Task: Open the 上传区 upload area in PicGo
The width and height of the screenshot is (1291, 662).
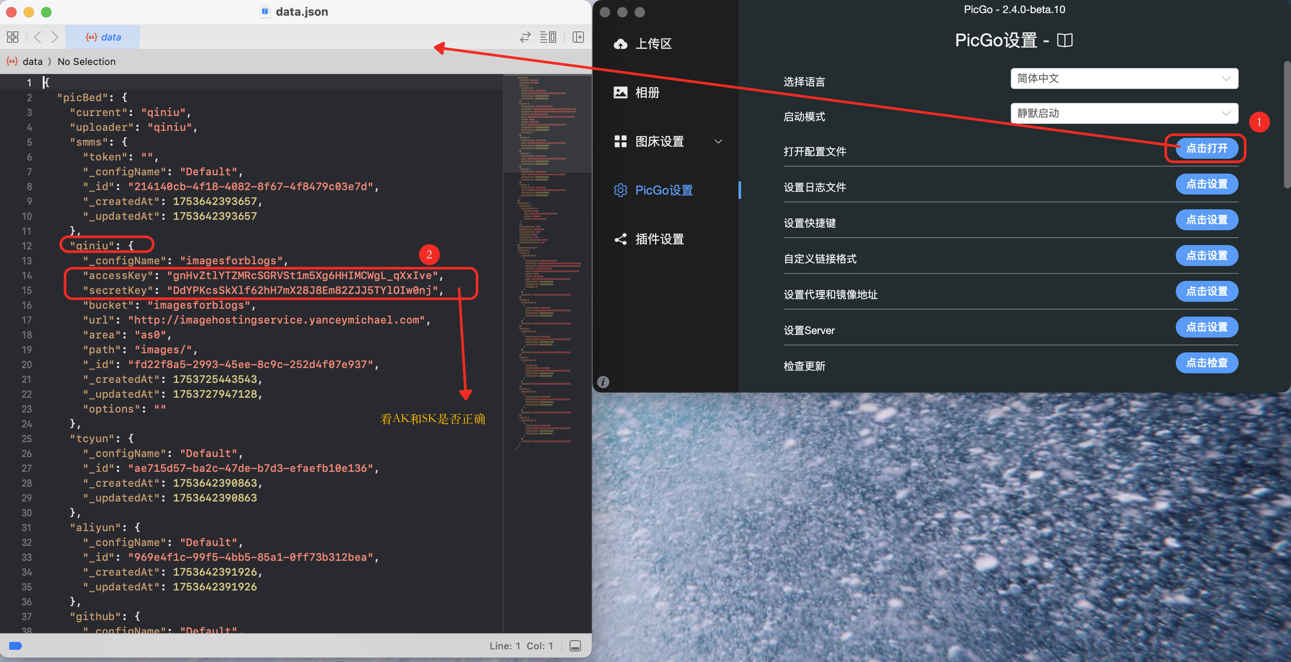Action: pos(653,44)
